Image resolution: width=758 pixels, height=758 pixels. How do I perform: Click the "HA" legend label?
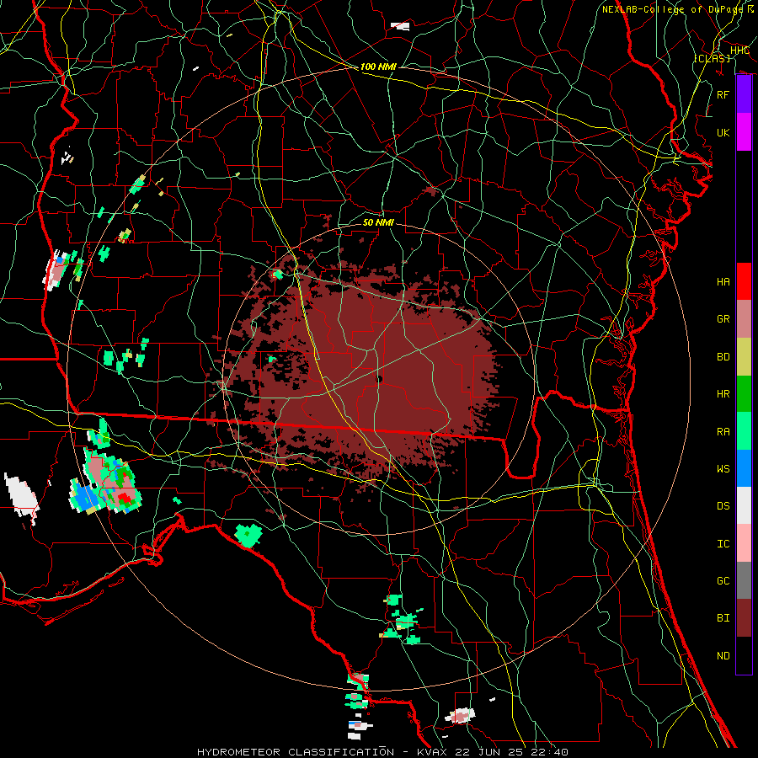pos(723,282)
